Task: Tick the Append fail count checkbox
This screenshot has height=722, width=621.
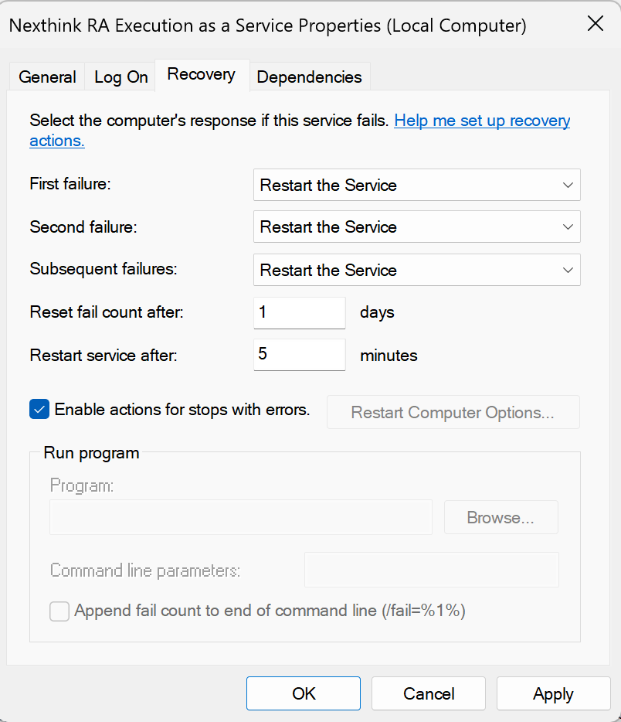Action: 59,611
